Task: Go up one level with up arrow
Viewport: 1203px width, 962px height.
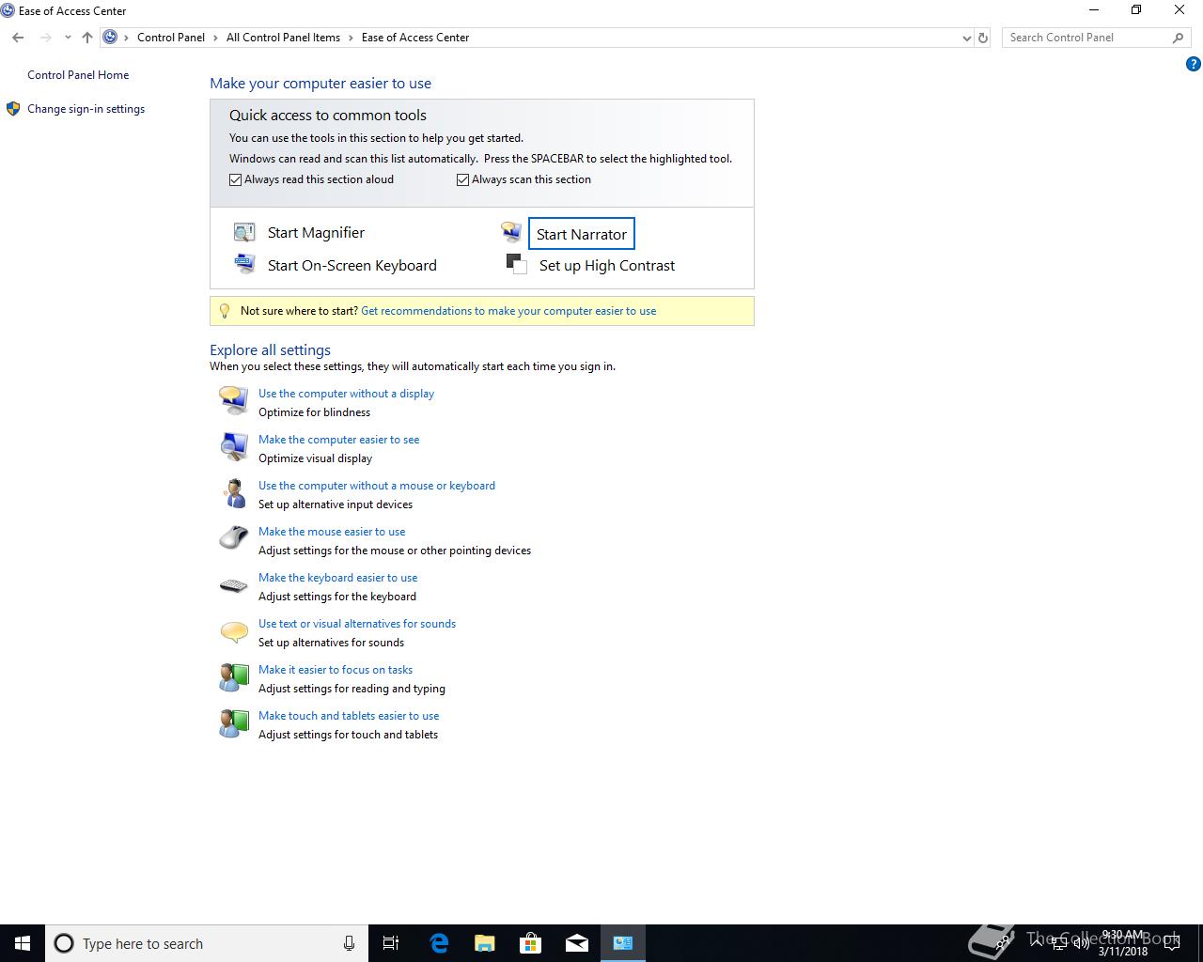Action: [87, 38]
